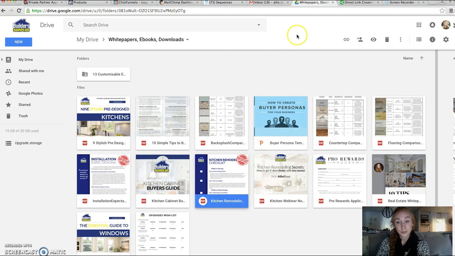Show the View details info panel
This screenshot has width=455, height=256.
pos(432,39)
